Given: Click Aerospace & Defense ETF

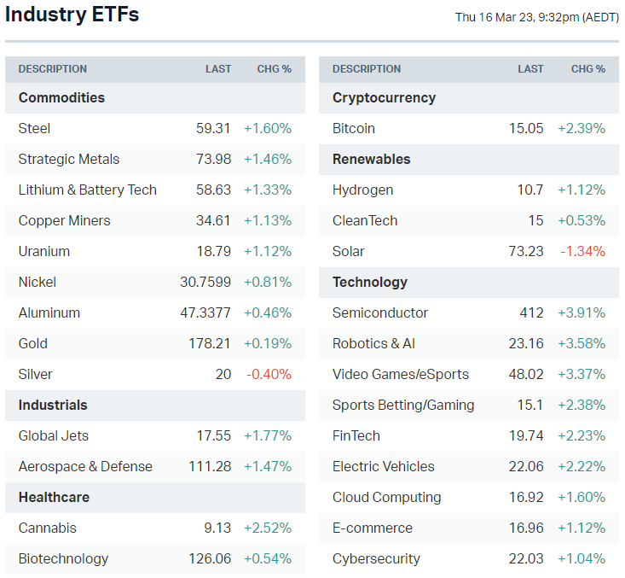Looking at the screenshot, I should tap(85, 466).
